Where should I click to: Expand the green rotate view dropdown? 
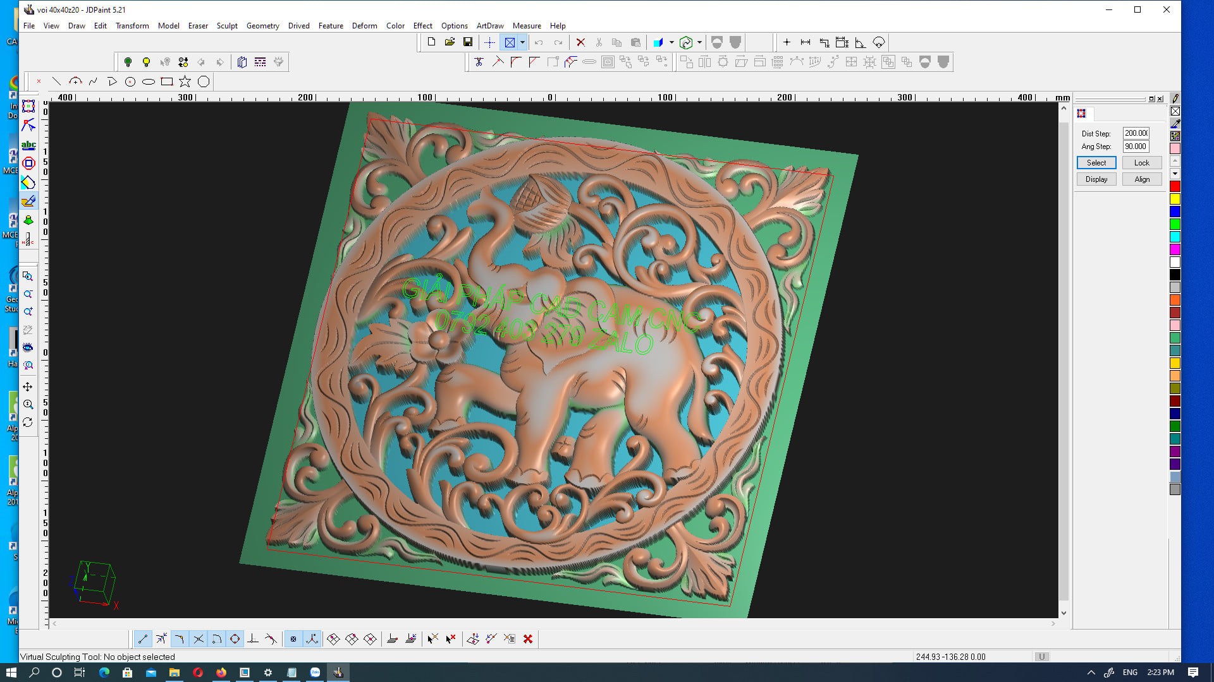pos(699,42)
